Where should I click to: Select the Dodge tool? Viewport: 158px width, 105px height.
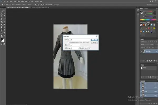(x=4, y=27)
